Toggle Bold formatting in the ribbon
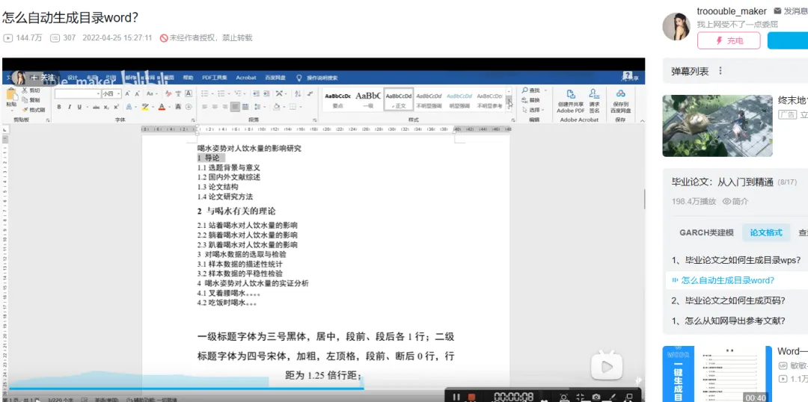Screen dimensions: 808x402 click(59, 107)
